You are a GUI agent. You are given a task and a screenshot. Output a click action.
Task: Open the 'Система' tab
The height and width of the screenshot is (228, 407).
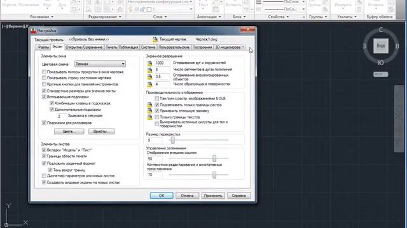click(x=148, y=47)
